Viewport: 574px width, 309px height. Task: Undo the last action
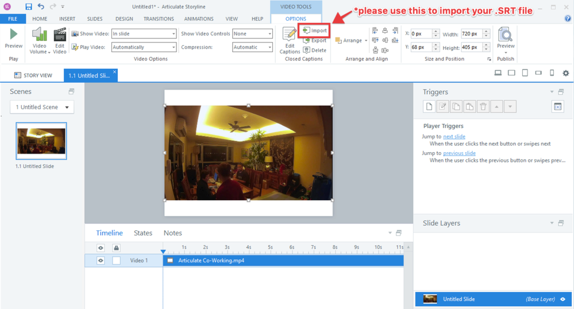41,6
